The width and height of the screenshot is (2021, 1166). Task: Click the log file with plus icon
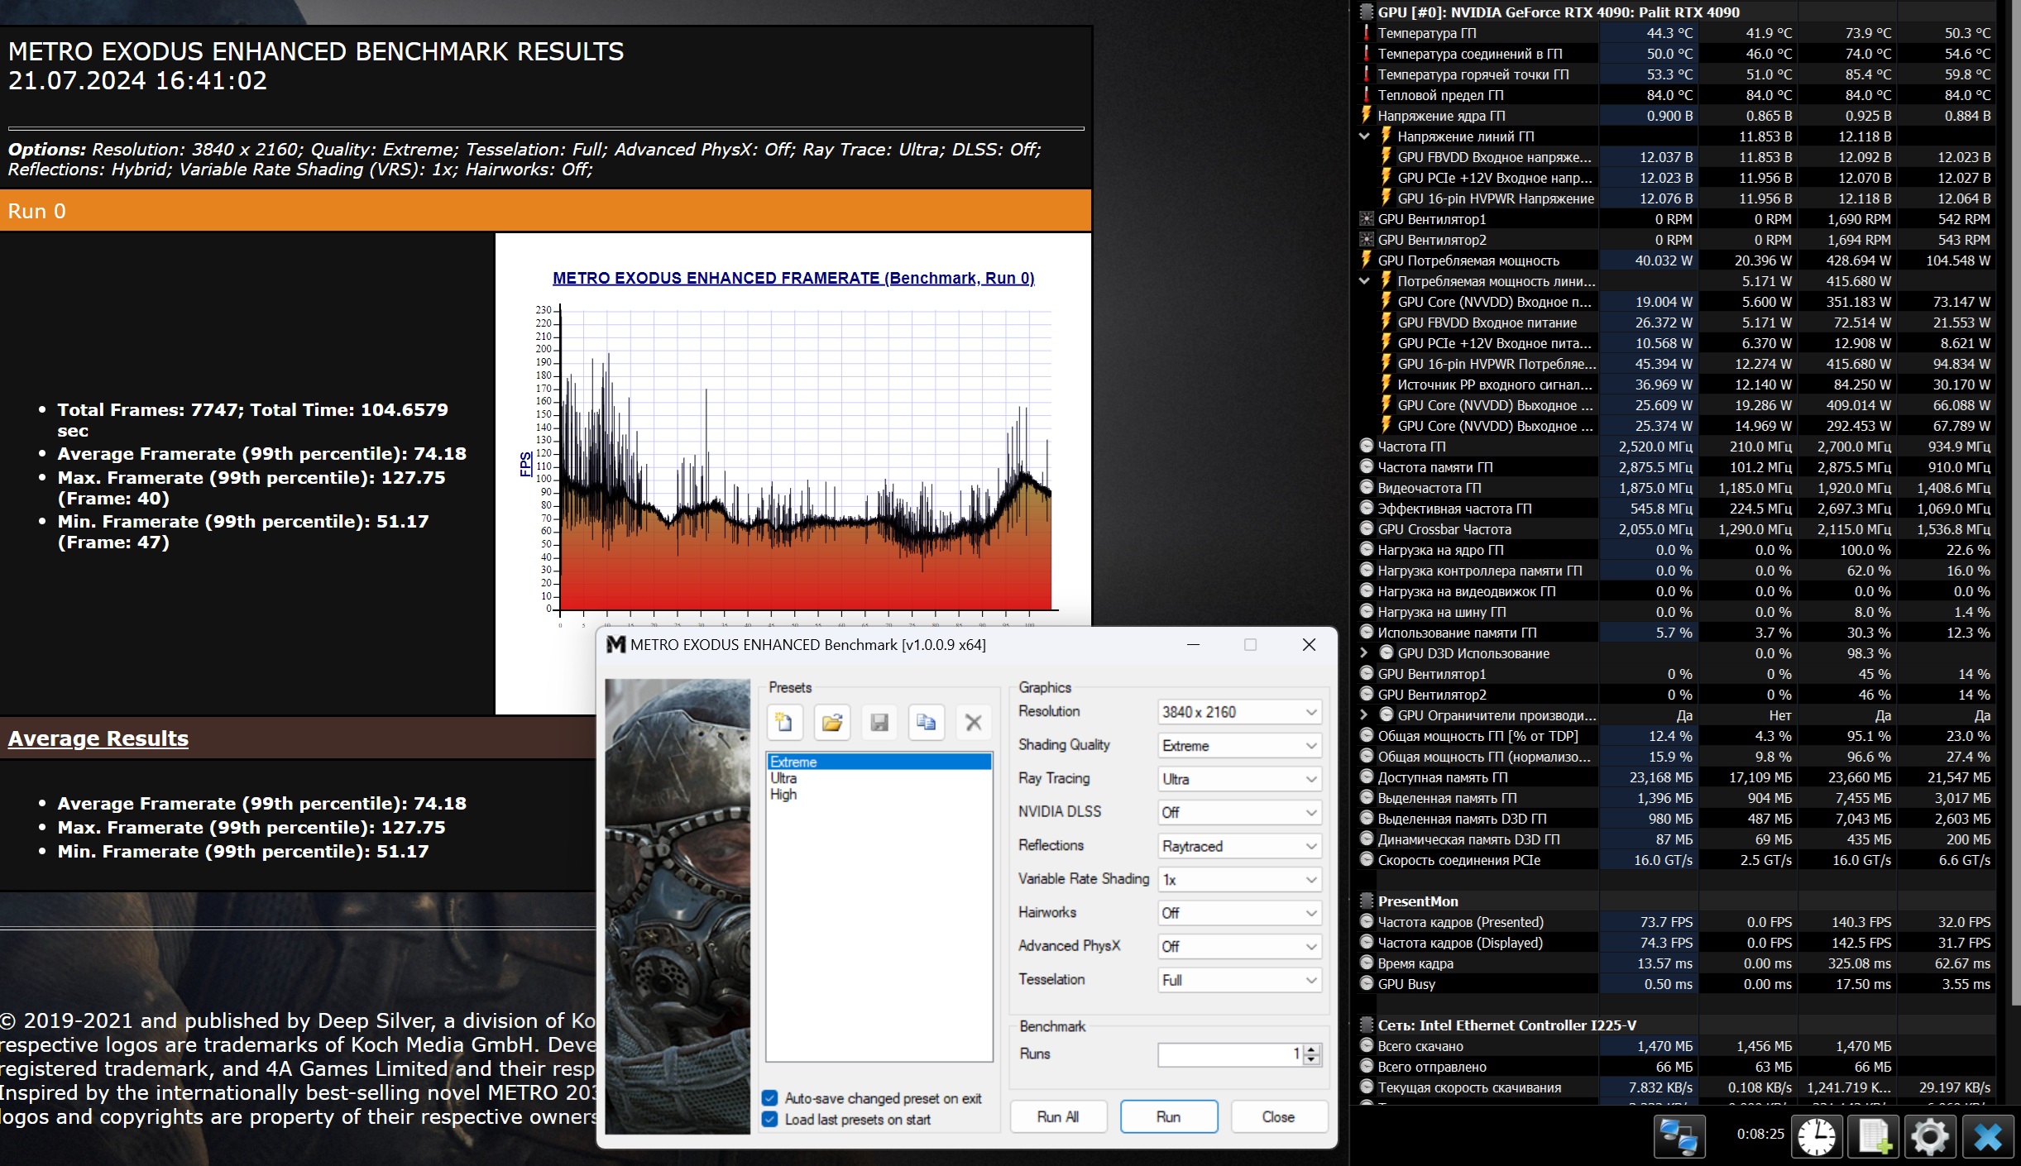(1874, 1137)
